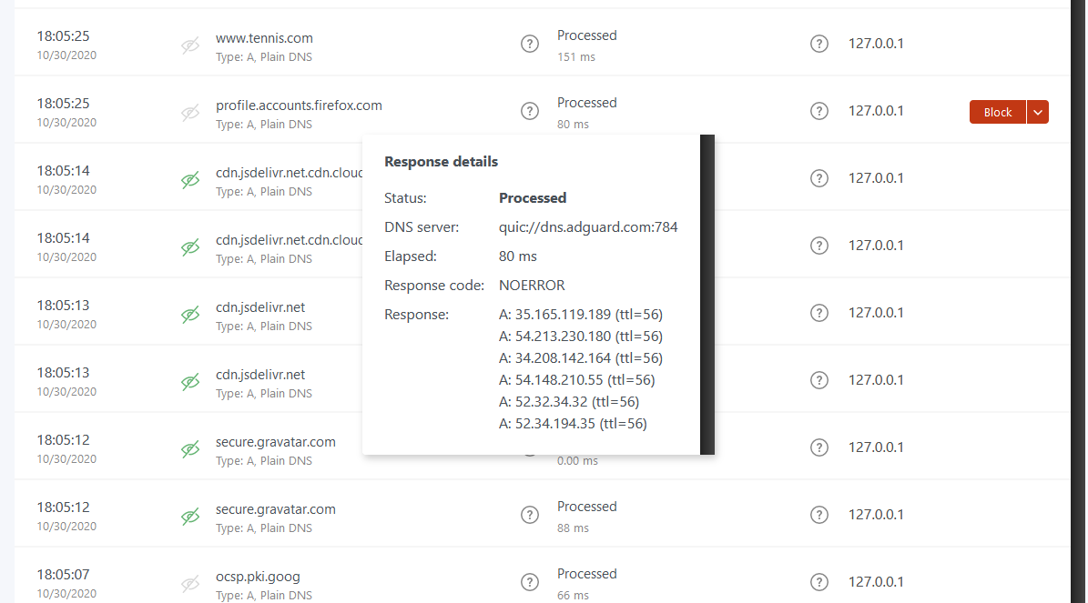Open client info icon on profile.accounts.firefox.com row
1088x603 pixels.
tap(819, 111)
